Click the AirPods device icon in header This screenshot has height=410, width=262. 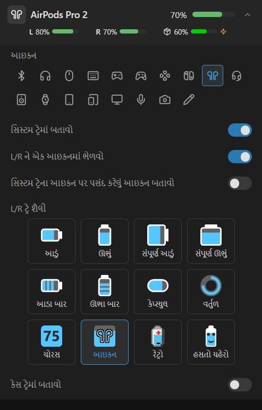coord(16,15)
